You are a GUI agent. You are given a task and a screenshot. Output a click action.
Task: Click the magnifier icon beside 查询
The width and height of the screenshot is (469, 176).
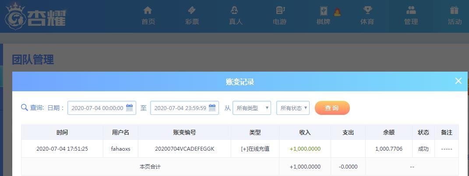point(24,108)
